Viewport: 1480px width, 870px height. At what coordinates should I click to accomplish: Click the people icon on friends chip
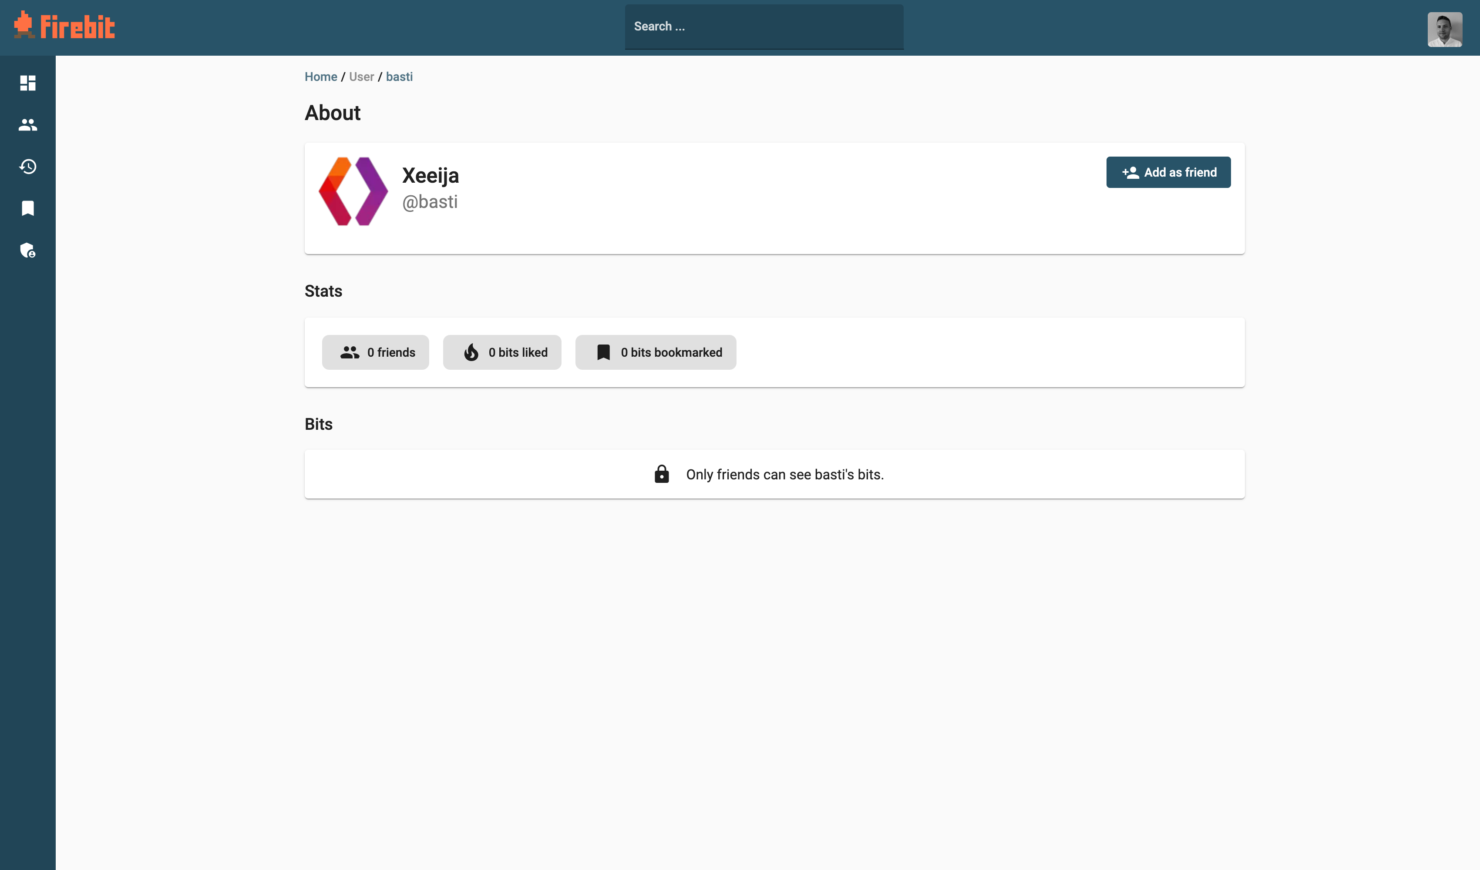[350, 352]
